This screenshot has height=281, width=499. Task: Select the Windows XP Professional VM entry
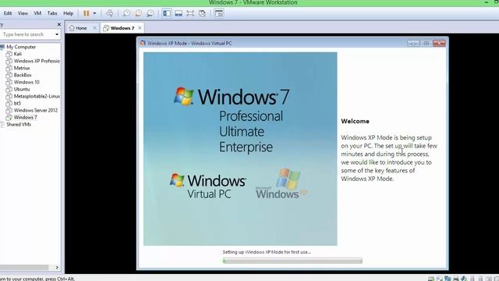click(33, 61)
